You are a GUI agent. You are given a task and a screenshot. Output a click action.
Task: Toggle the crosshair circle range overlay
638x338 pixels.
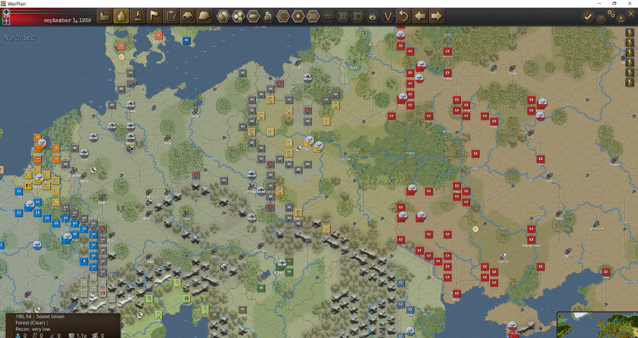(x=283, y=16)
